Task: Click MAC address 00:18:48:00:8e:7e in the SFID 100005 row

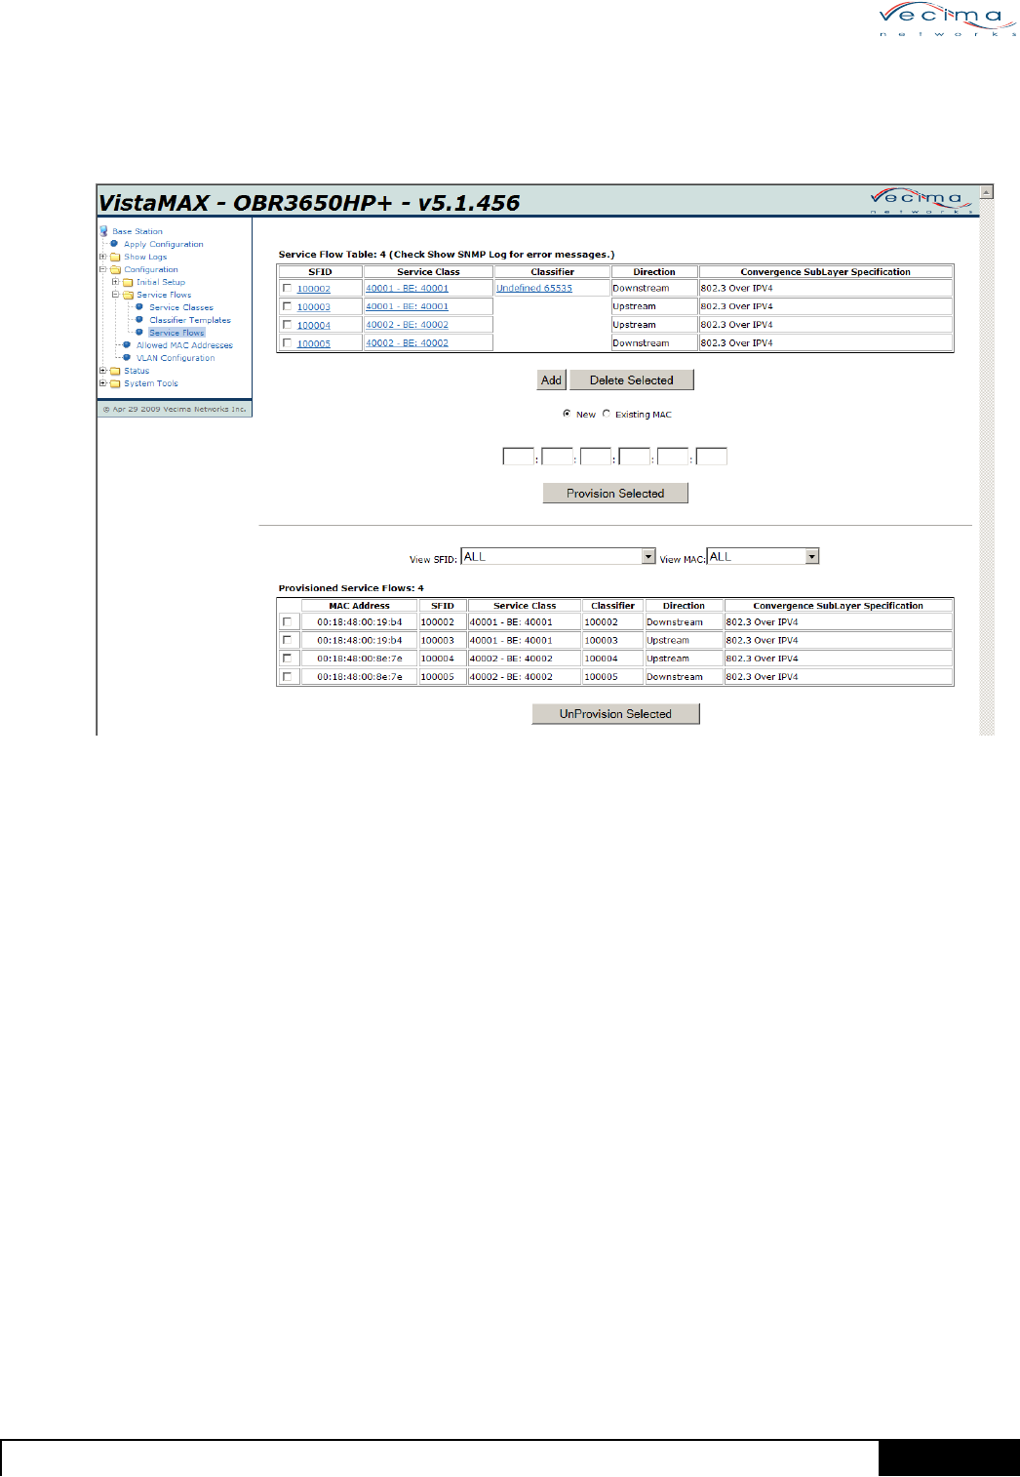Action: pos(360,676)
